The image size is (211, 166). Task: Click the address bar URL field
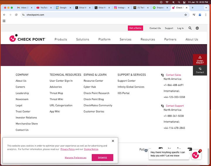105,15
